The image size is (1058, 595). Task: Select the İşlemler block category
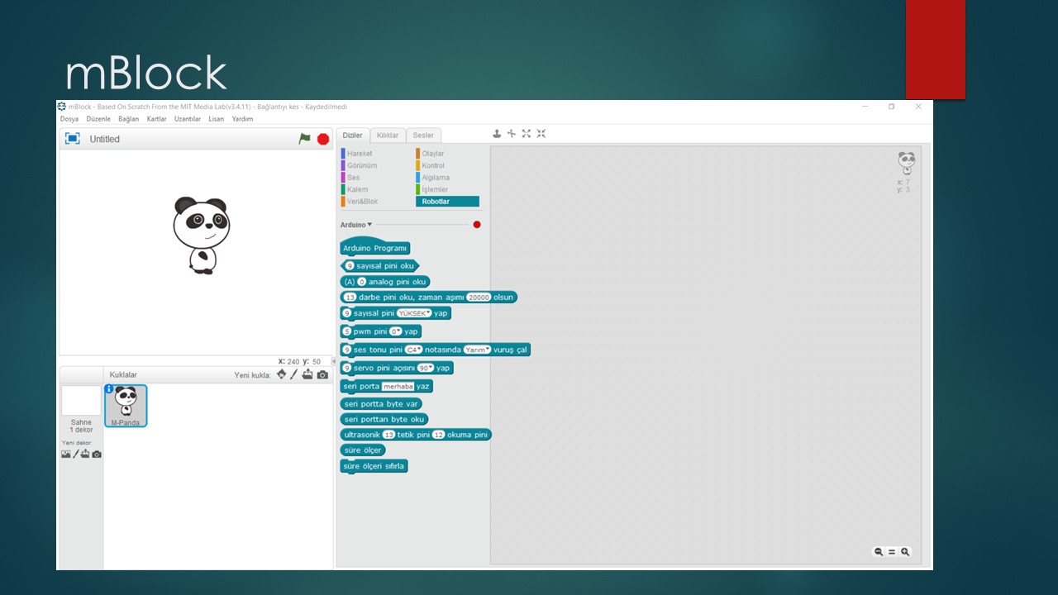[x=435, y=189]
